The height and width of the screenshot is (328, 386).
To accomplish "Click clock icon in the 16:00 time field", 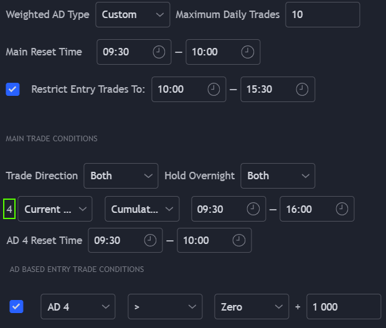I will click(341, 209).
